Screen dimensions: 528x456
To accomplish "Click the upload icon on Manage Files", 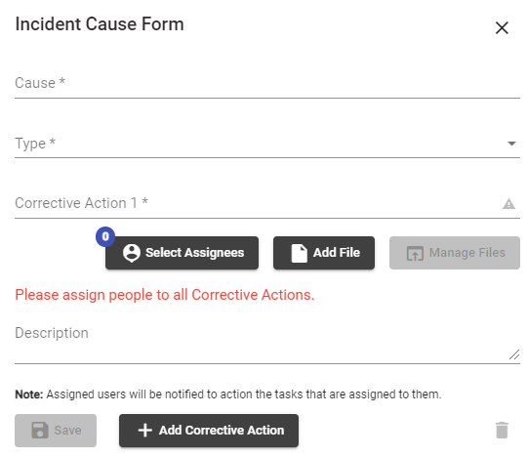I will click(x=415, y=253).
